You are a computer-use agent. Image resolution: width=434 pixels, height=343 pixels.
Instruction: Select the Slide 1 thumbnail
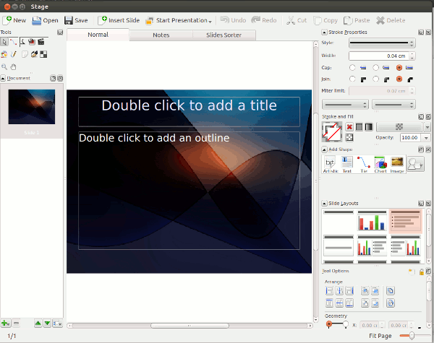[x=32, y=108]
